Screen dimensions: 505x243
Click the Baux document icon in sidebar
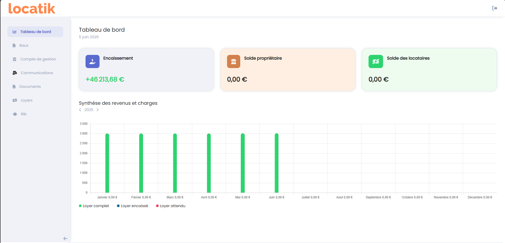click(x=14, y=45)
